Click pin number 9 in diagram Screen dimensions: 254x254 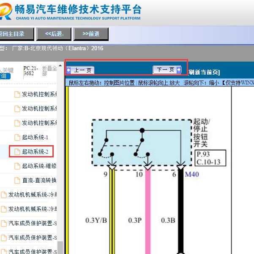106,174
